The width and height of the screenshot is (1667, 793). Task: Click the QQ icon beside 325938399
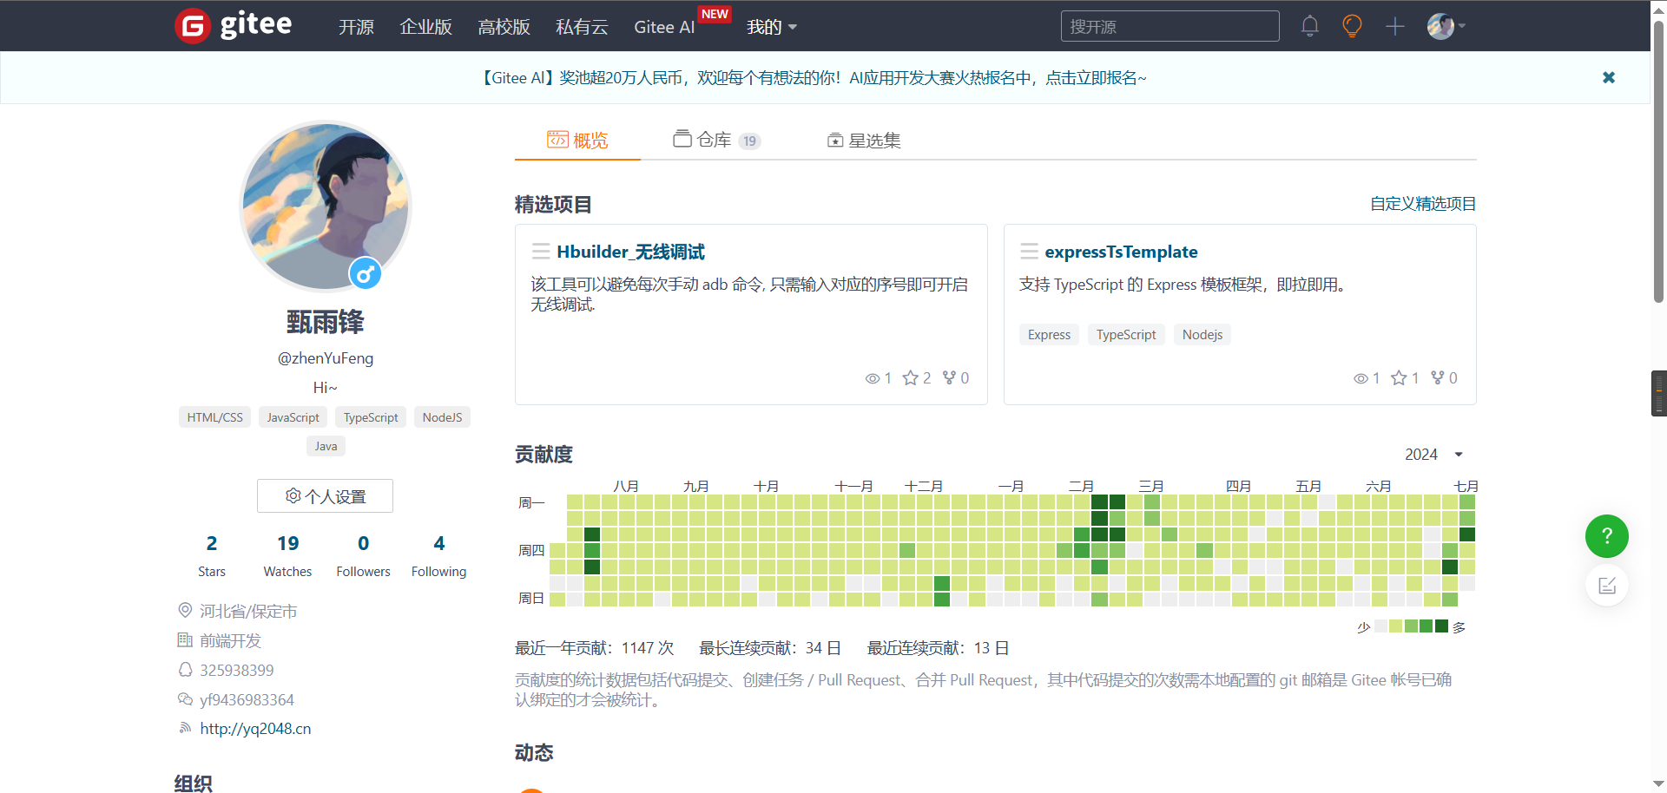coord(185,670)
